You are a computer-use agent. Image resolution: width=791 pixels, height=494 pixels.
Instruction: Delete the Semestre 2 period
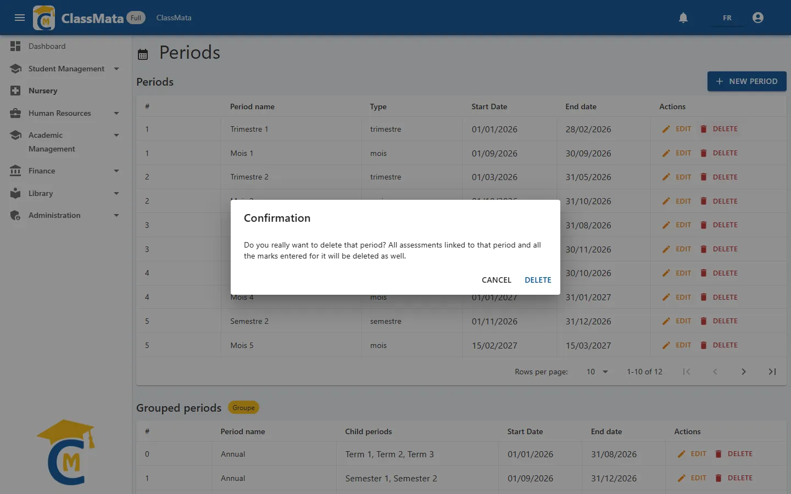coord(719,321)
